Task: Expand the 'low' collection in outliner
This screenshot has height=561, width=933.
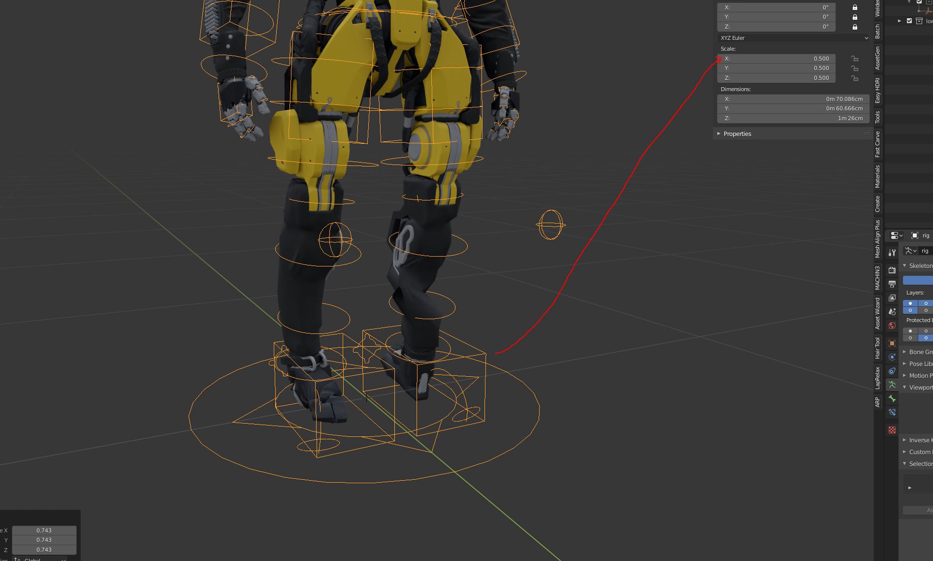Action: (x=900, y=21)
